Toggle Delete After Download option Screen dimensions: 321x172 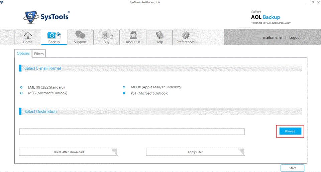(68, 152)
